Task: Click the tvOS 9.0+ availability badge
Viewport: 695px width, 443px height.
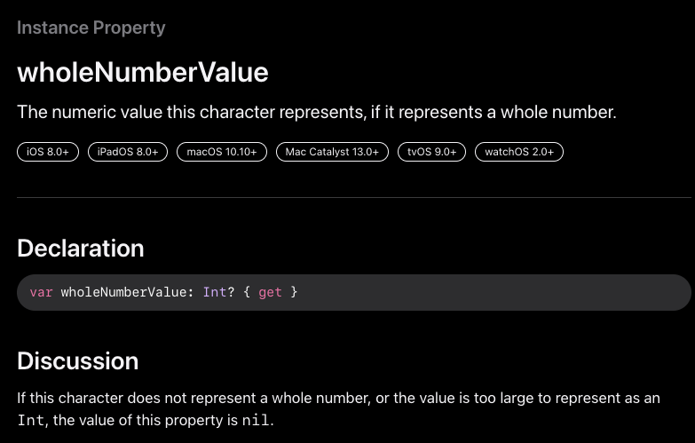Action: point(431,152)
